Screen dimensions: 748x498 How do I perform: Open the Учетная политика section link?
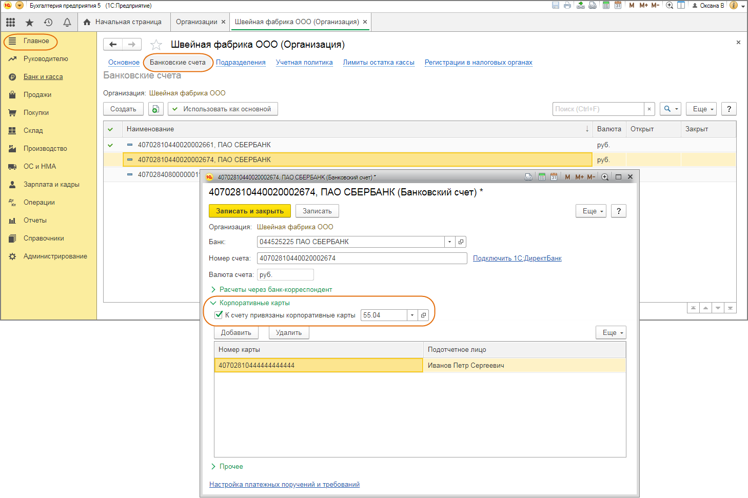pyautogui.click(x=304, y=63)
